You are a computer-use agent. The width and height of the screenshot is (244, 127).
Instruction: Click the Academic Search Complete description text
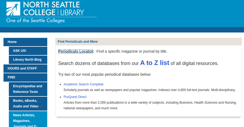[x=149, y=90]
